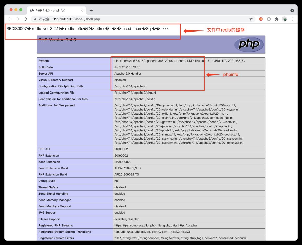Click the Loaded Configuration File label
Image resolution: width=302 pixels, height=245 pixels.
pyautogui.click(x=56, y=93)
